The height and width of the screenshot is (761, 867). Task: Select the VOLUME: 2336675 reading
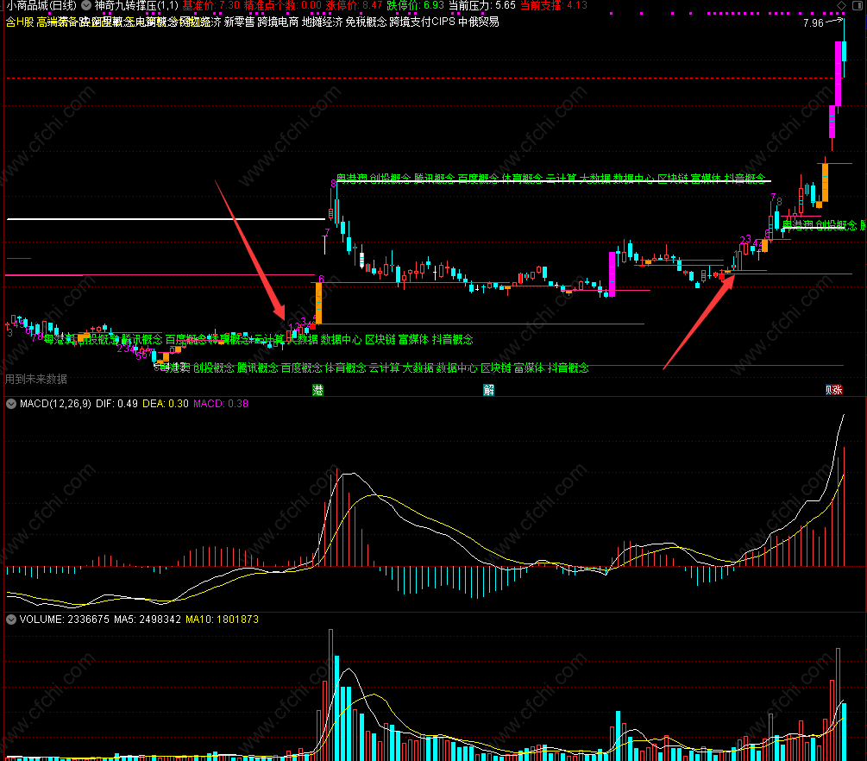pos(64,620)
